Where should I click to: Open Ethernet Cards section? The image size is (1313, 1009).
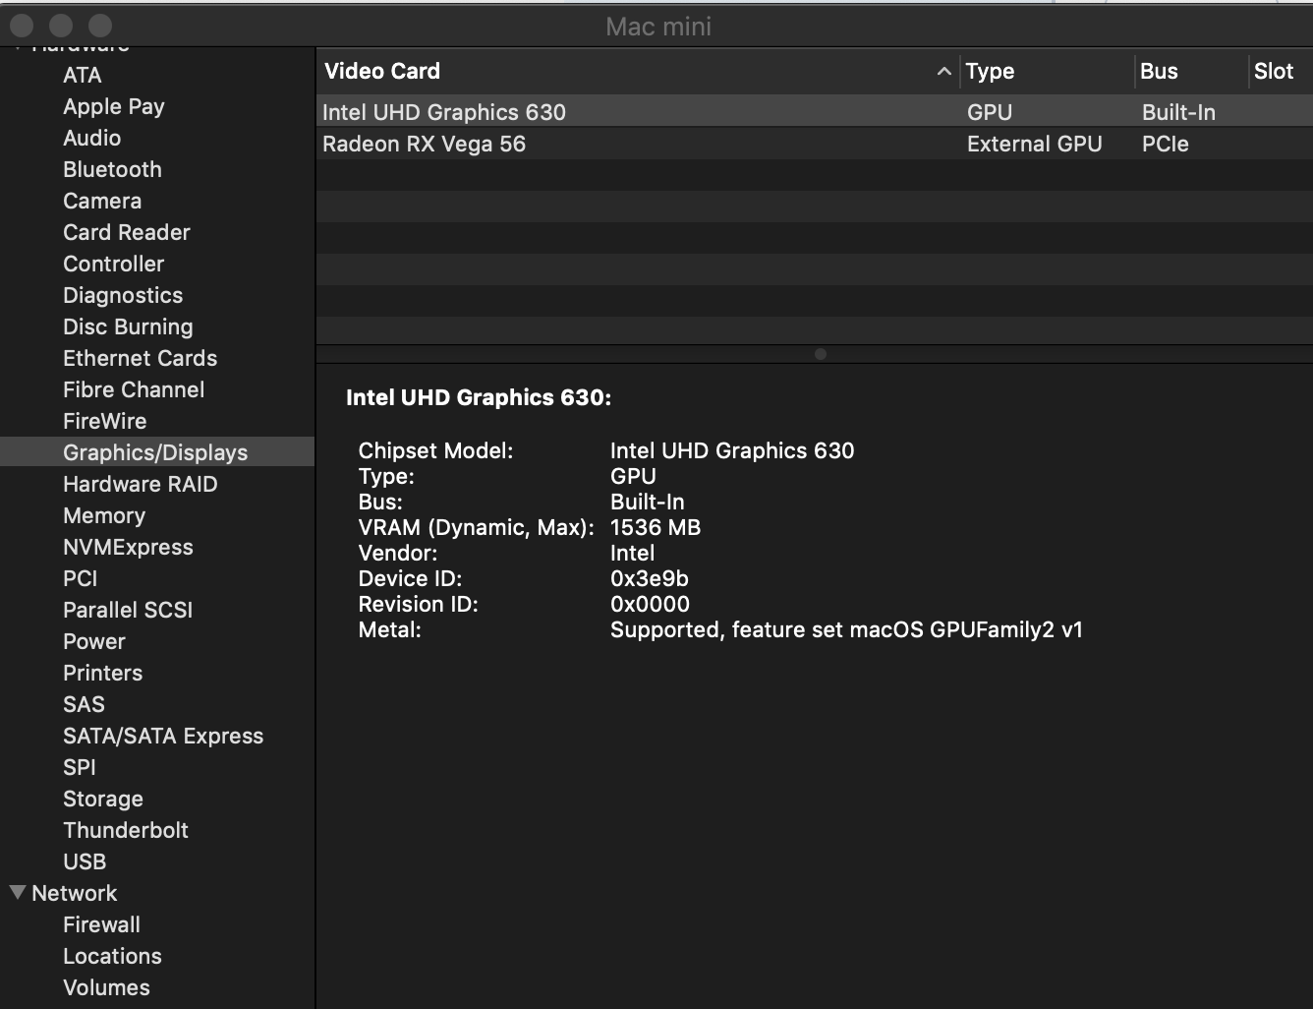point(141,358)
